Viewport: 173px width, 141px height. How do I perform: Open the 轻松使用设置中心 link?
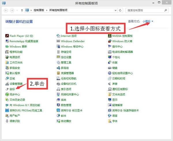click(123, 73)
